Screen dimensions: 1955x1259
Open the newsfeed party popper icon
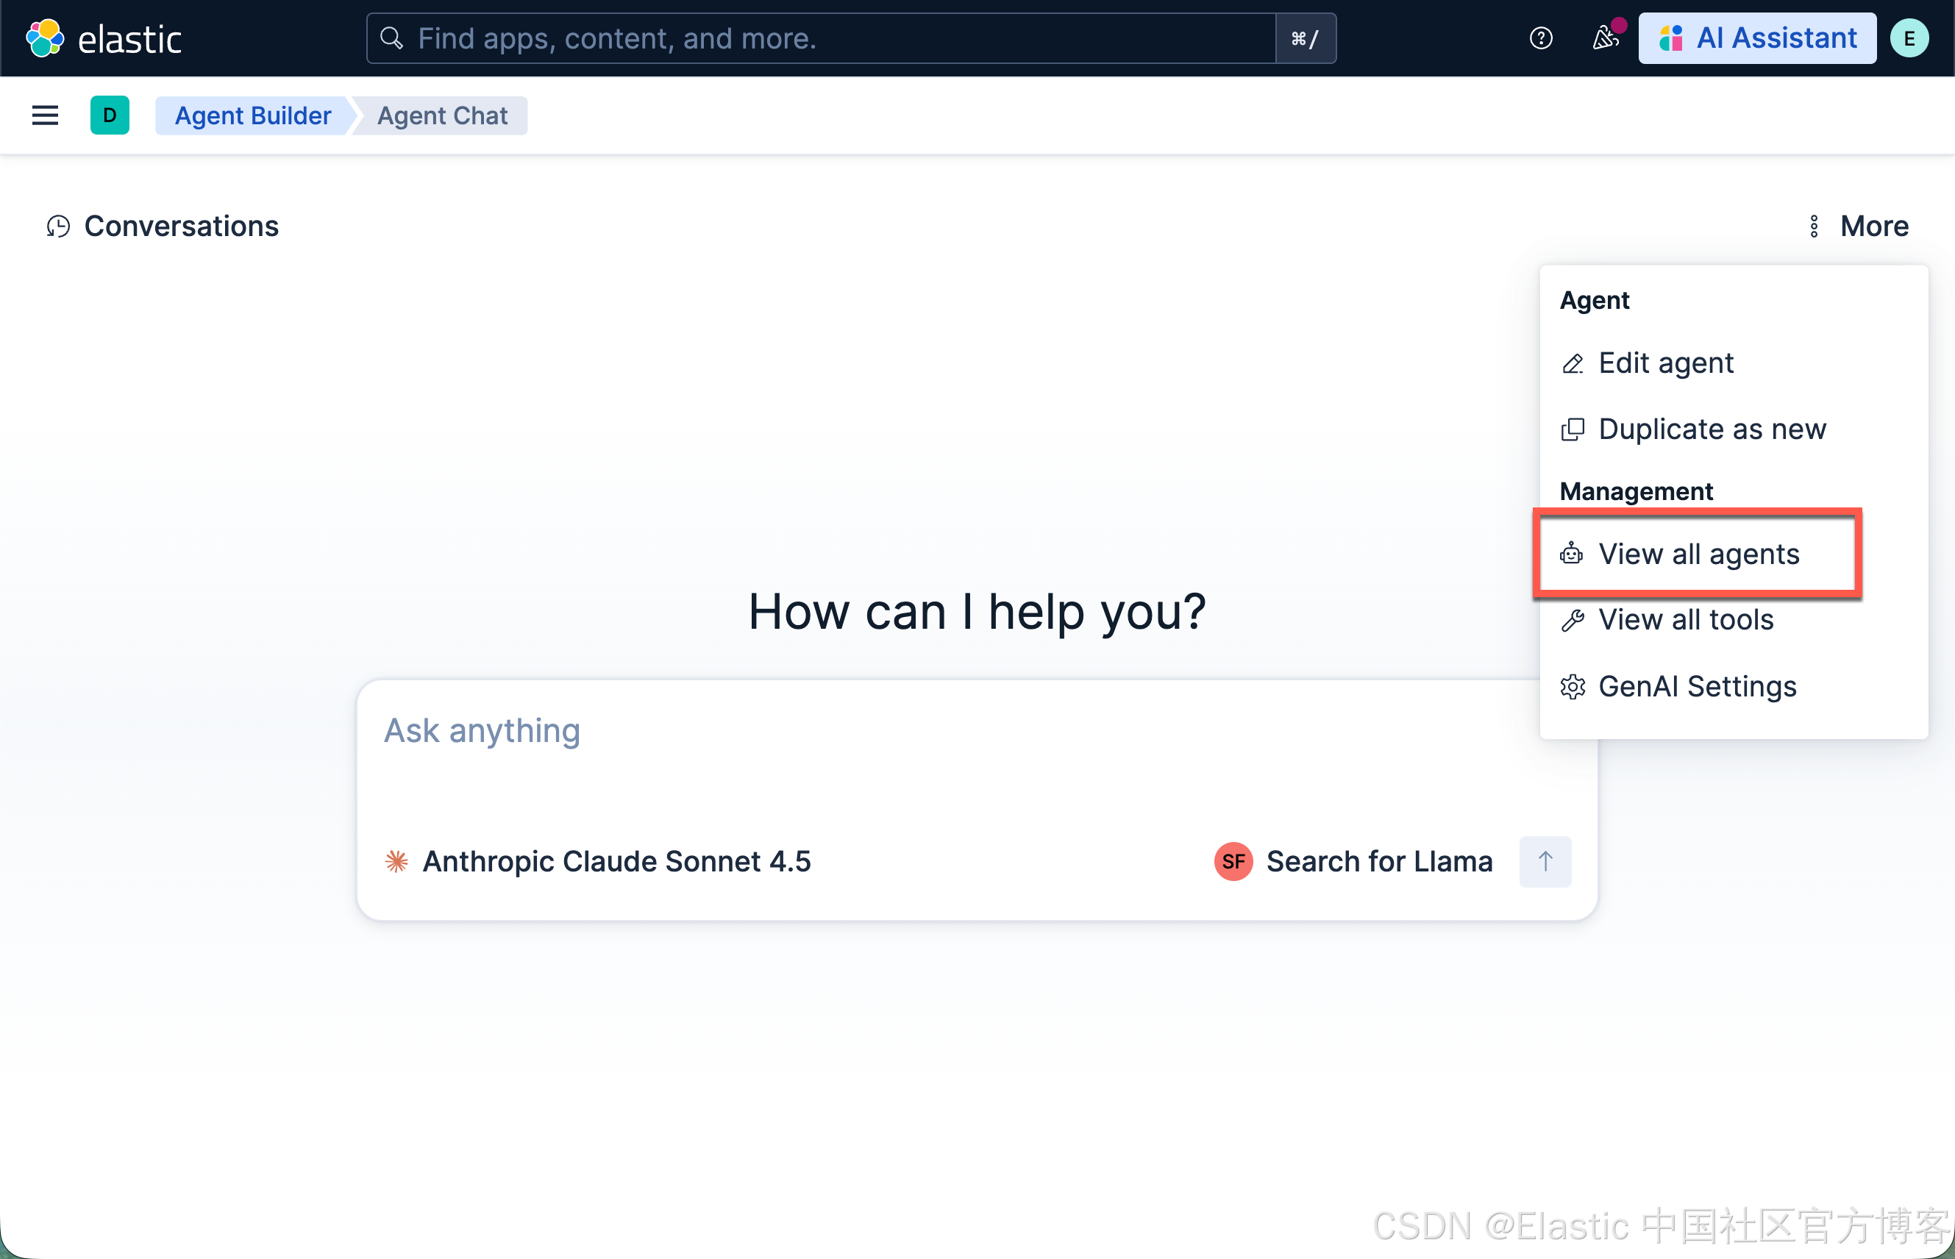coord(1605,38)
